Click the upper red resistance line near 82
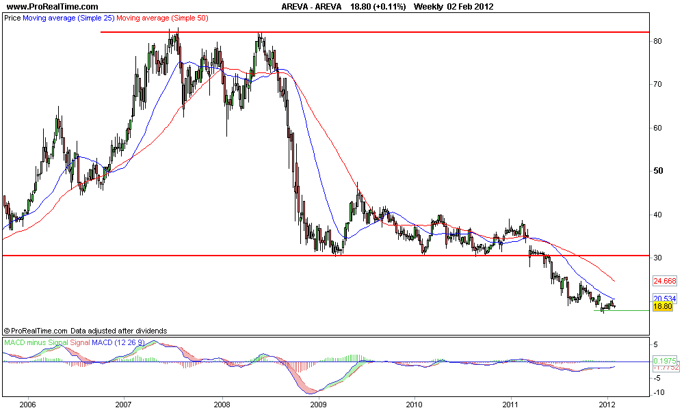Screen dimensions: 684x410 375,32
